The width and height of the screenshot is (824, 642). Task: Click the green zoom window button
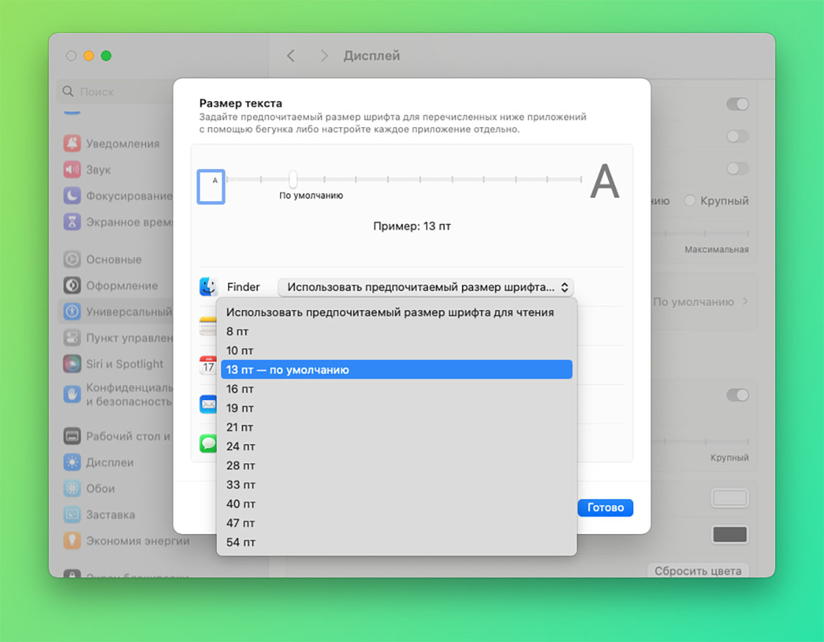[x=106, y=56]
